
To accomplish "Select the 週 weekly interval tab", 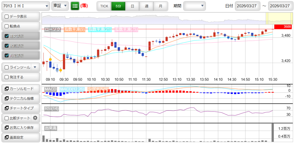I will click(x=146, y=6).
